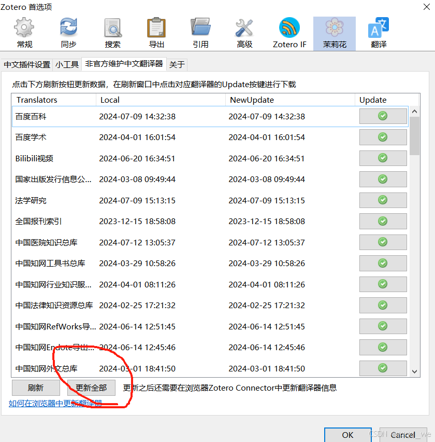Open the 同步 sync preferences pane
The height and width of the screenshot is (442, 435).
tap(68, 33)
